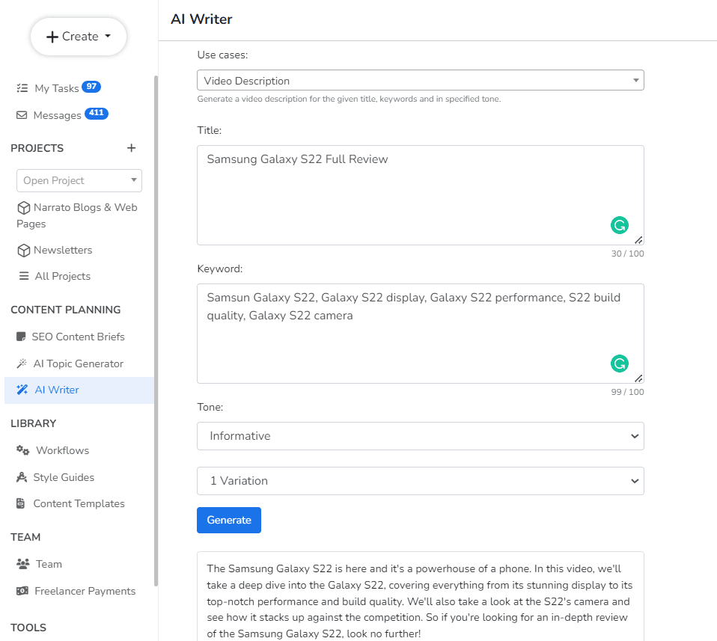Viewport: 717px width, 641px height.
Task: Click the 'CONTENT PLANNING' section header
Action: point(66,310)
